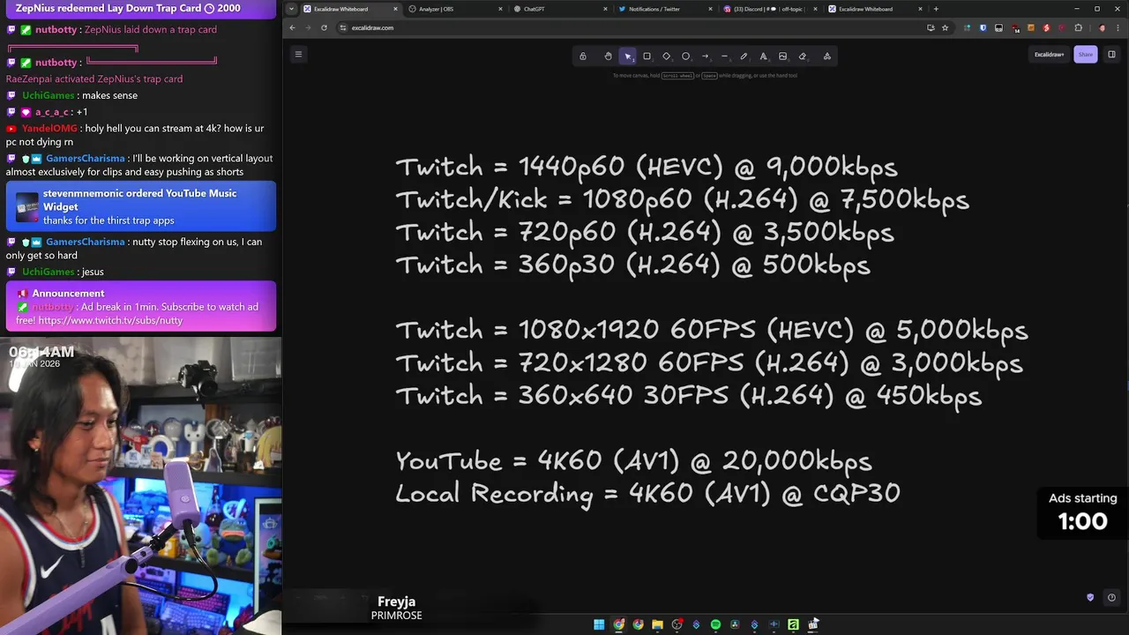Image resolution: width=1129 pixels, height=635 pixels.
Task: Open the Bitwarden shield extension
Action: (x=983, y=27)
